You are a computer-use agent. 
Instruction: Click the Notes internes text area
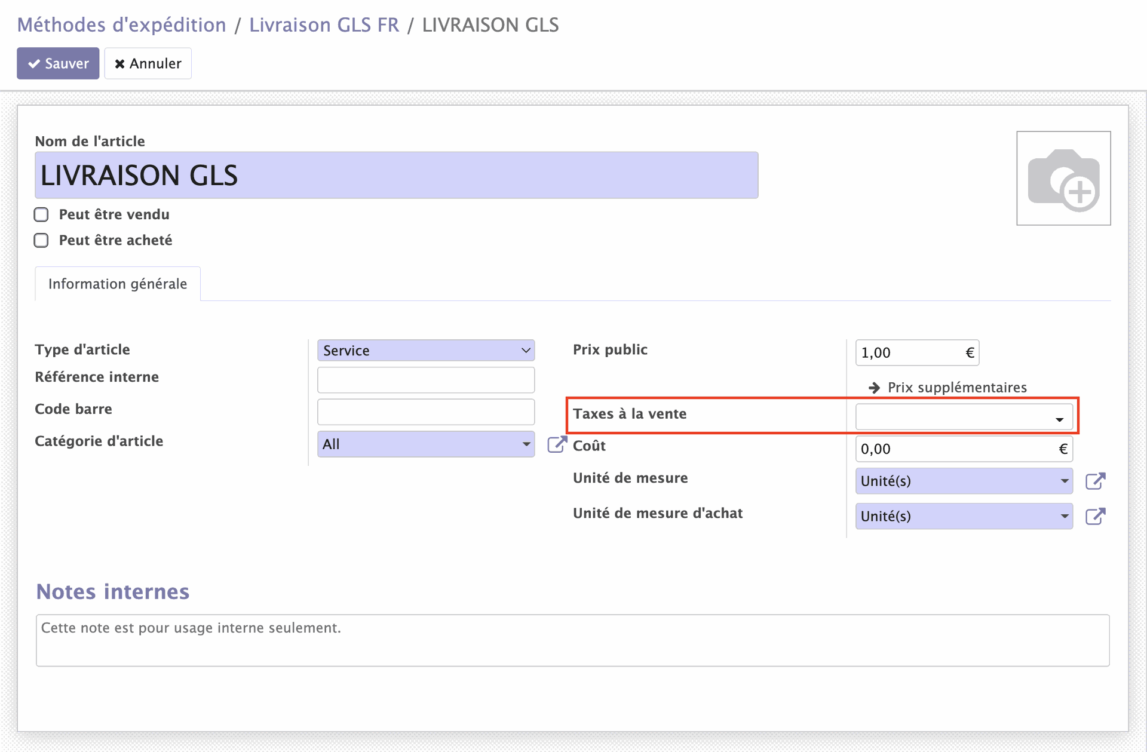(x=572, y=640)
